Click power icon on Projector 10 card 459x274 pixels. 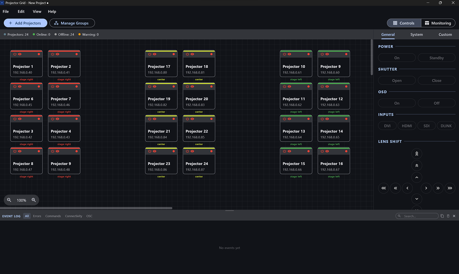click(x=284, y=54)
